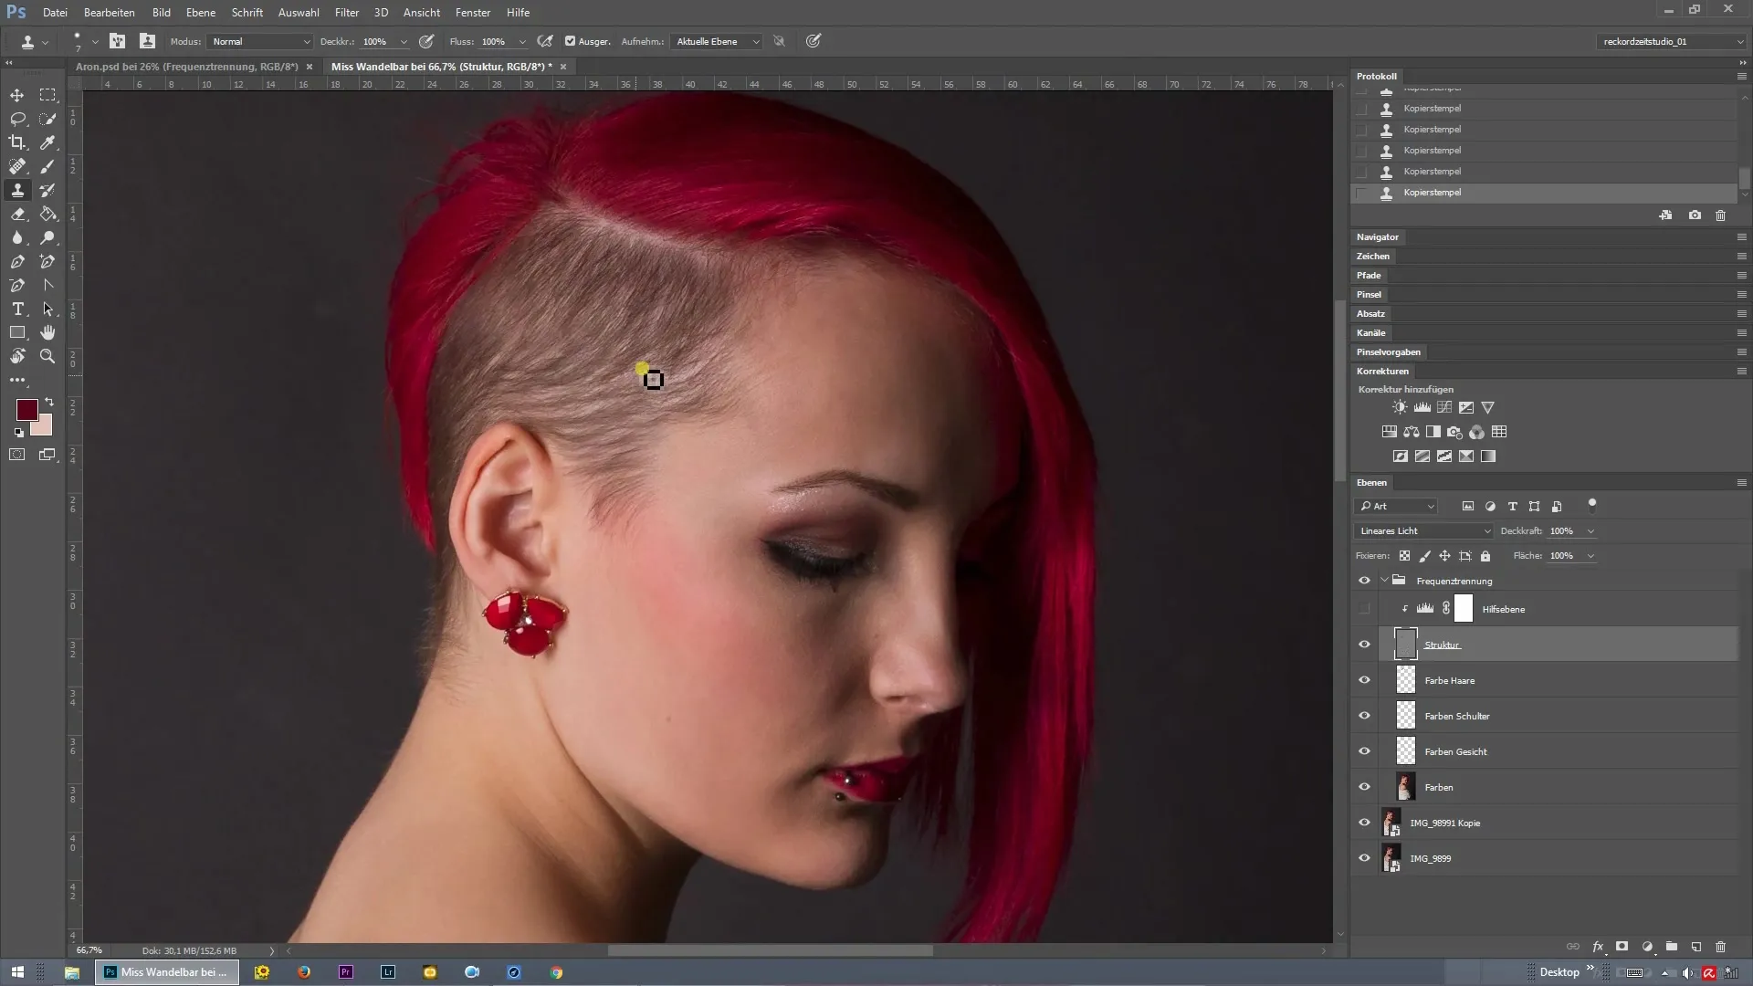
Task: Hide the Frequenztrennung group
Action: coord(1364,581)
